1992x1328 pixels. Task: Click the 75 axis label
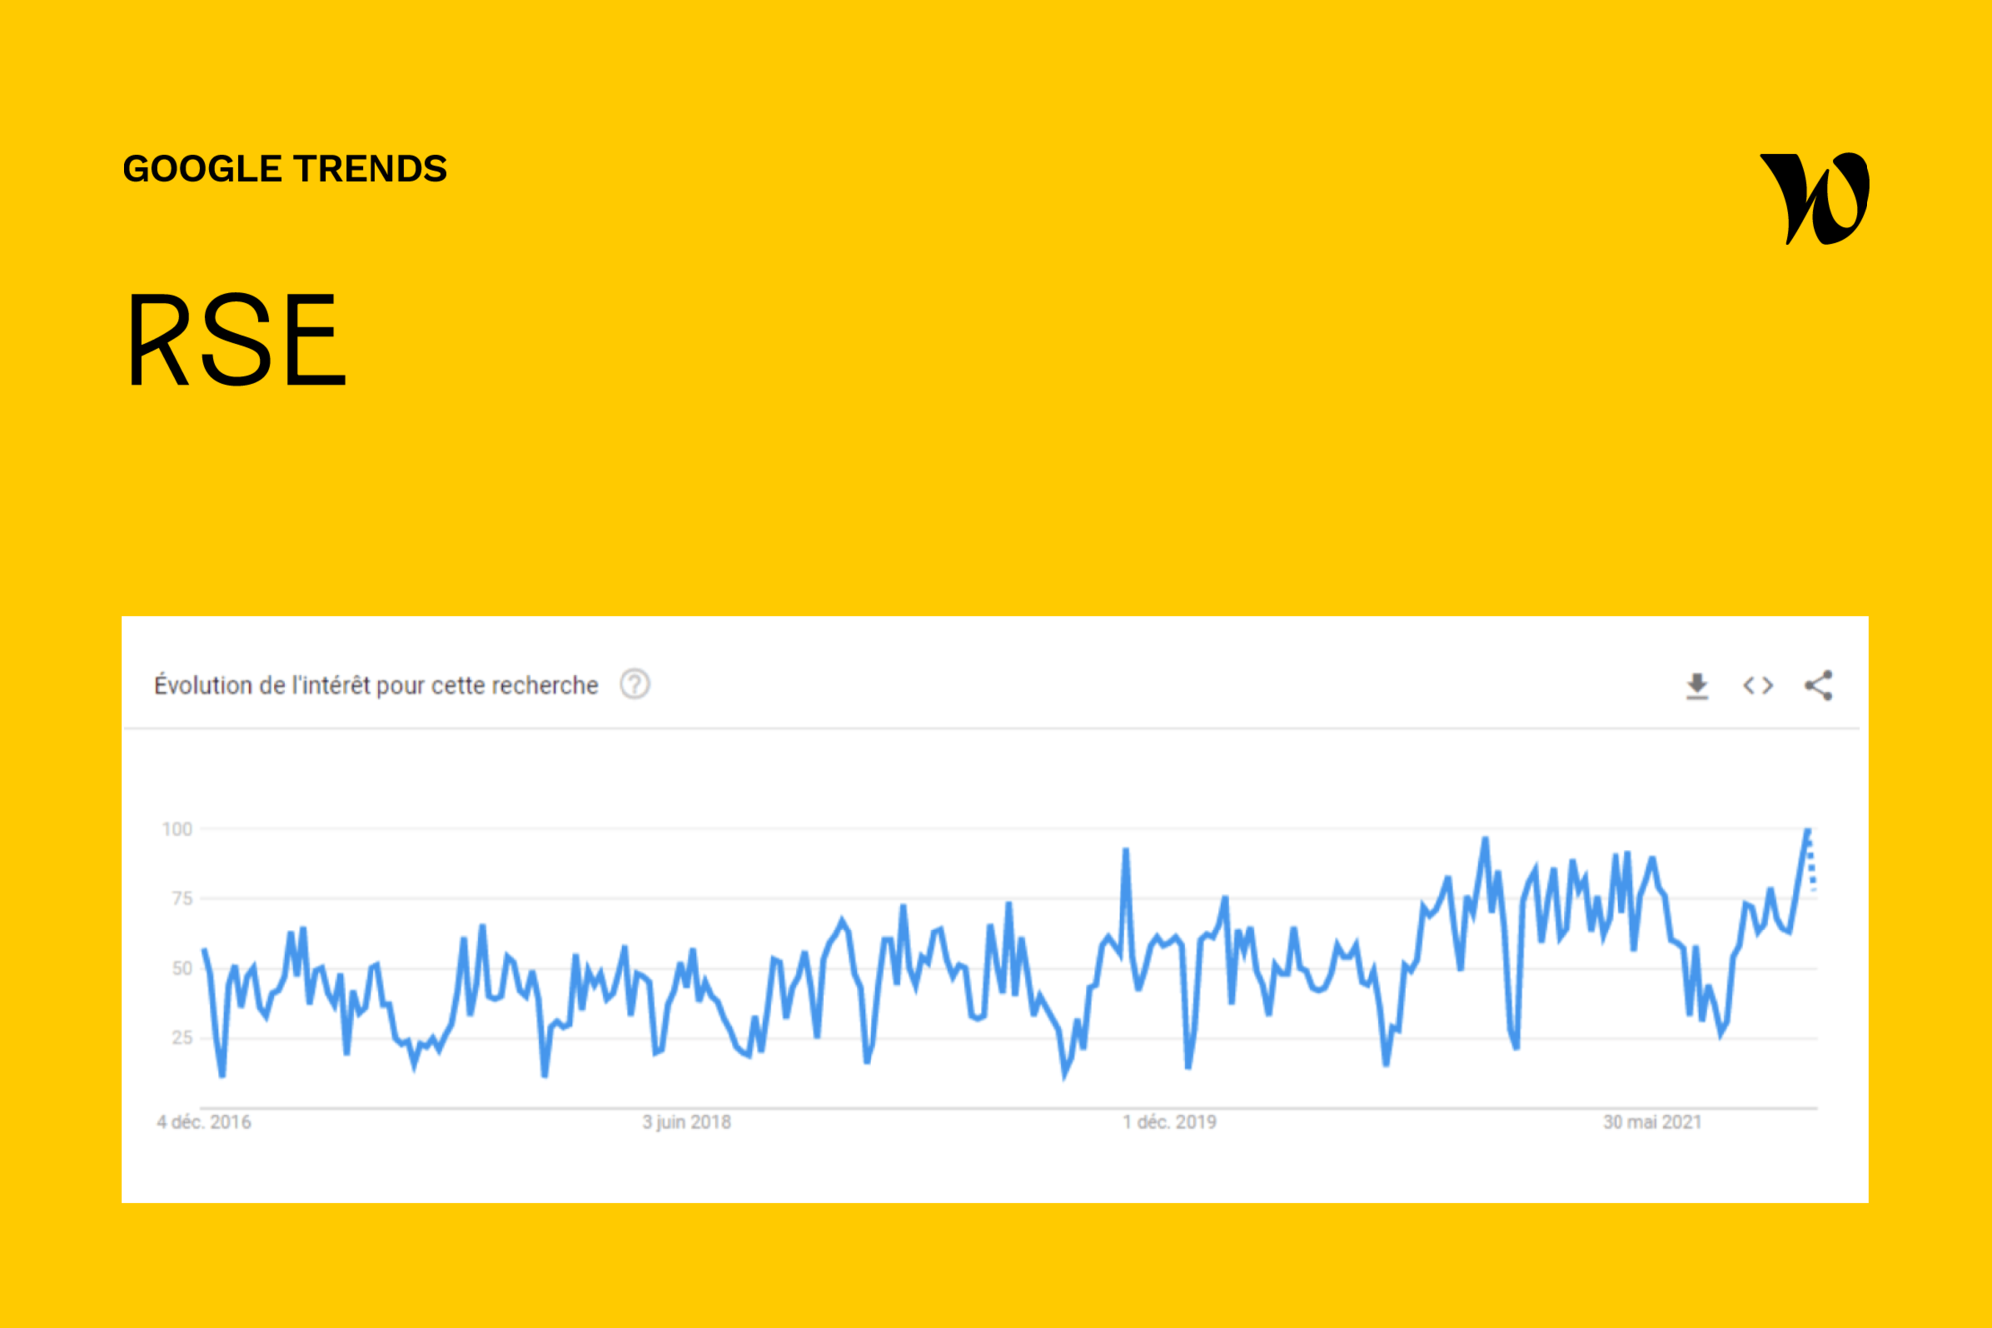pos(182,899)
